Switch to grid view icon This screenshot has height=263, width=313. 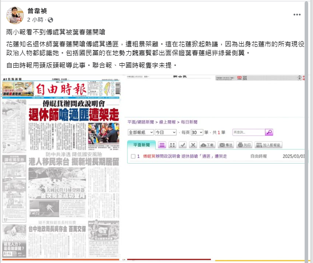(x=172, y=145)
